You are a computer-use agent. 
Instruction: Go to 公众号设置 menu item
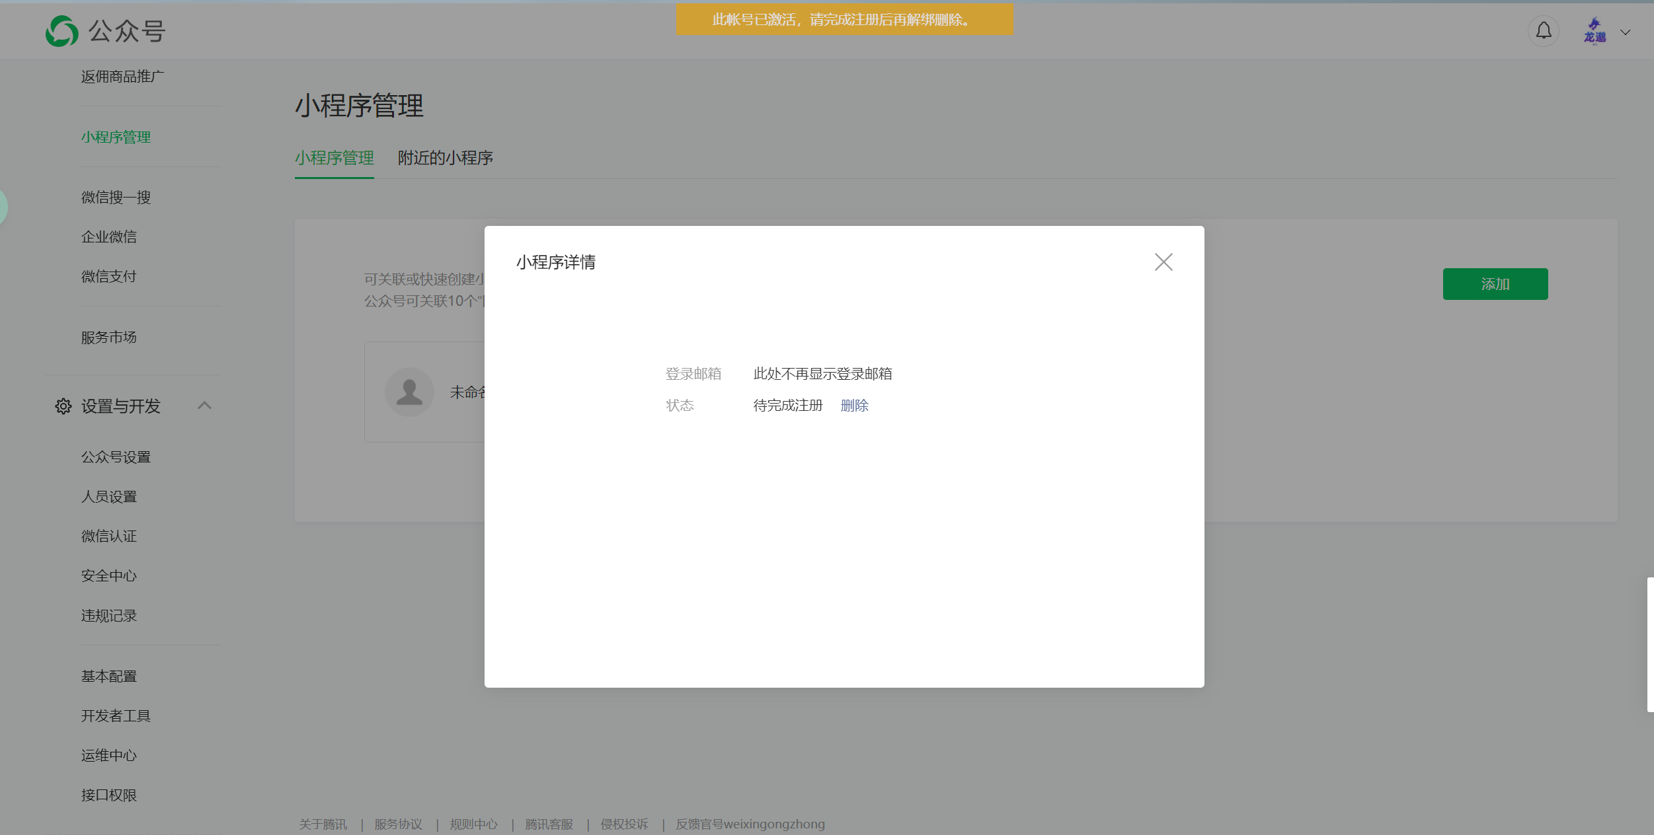click(x=116, y=457)
